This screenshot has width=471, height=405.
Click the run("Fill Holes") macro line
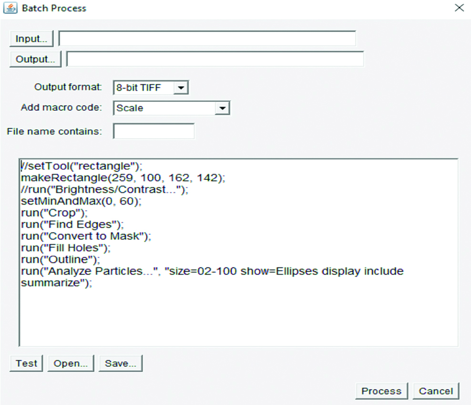(66, 248)
